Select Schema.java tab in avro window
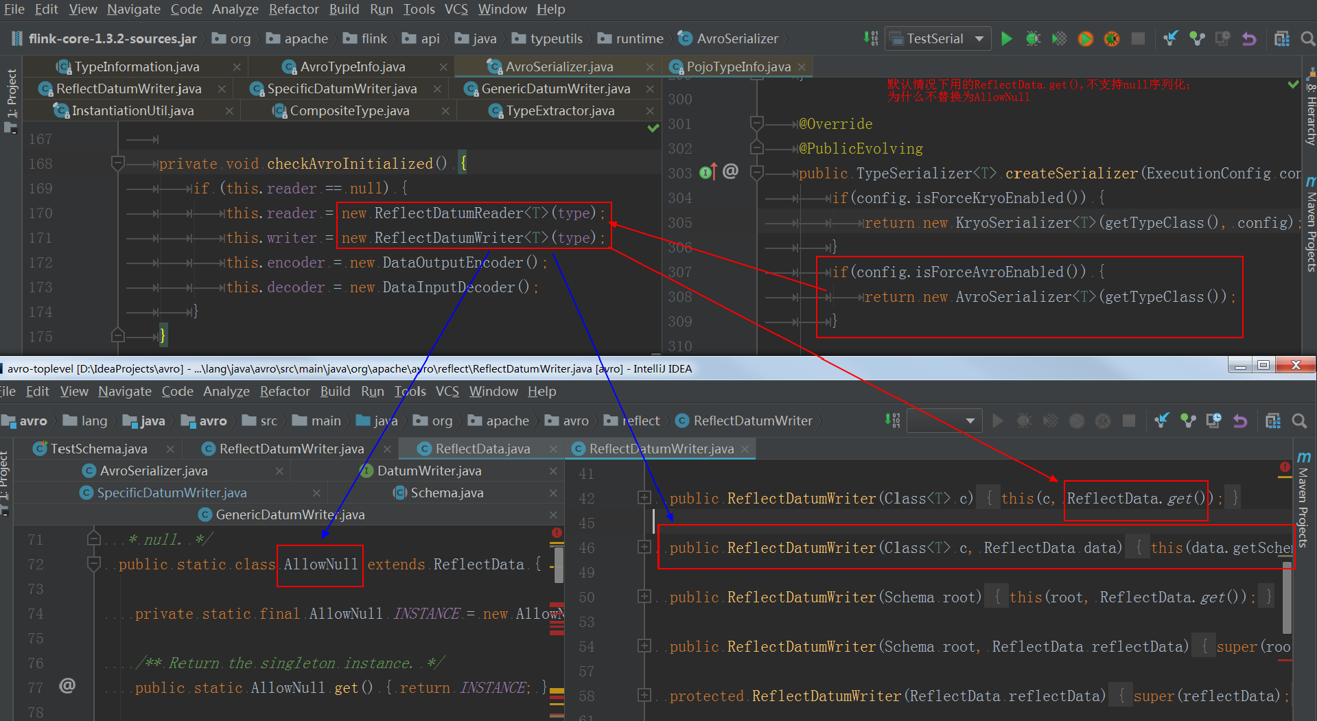 click(x=447, y=493)
